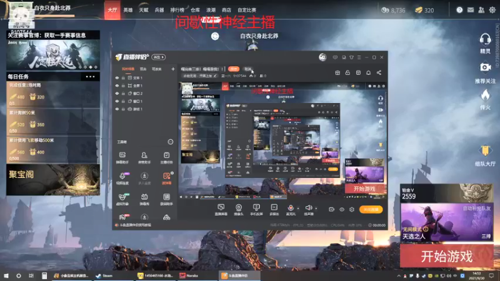Add a camera source from bottom toolbar
500x281 pixels.
[239, 210]
